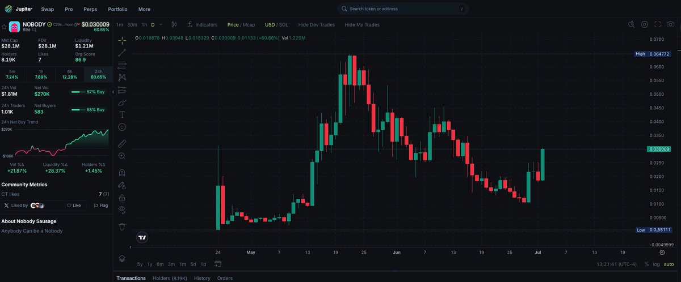Toggle log scale on price axis
Image resolution: width=681 pixels, height=282 pixels.
(x=656, y=264)
